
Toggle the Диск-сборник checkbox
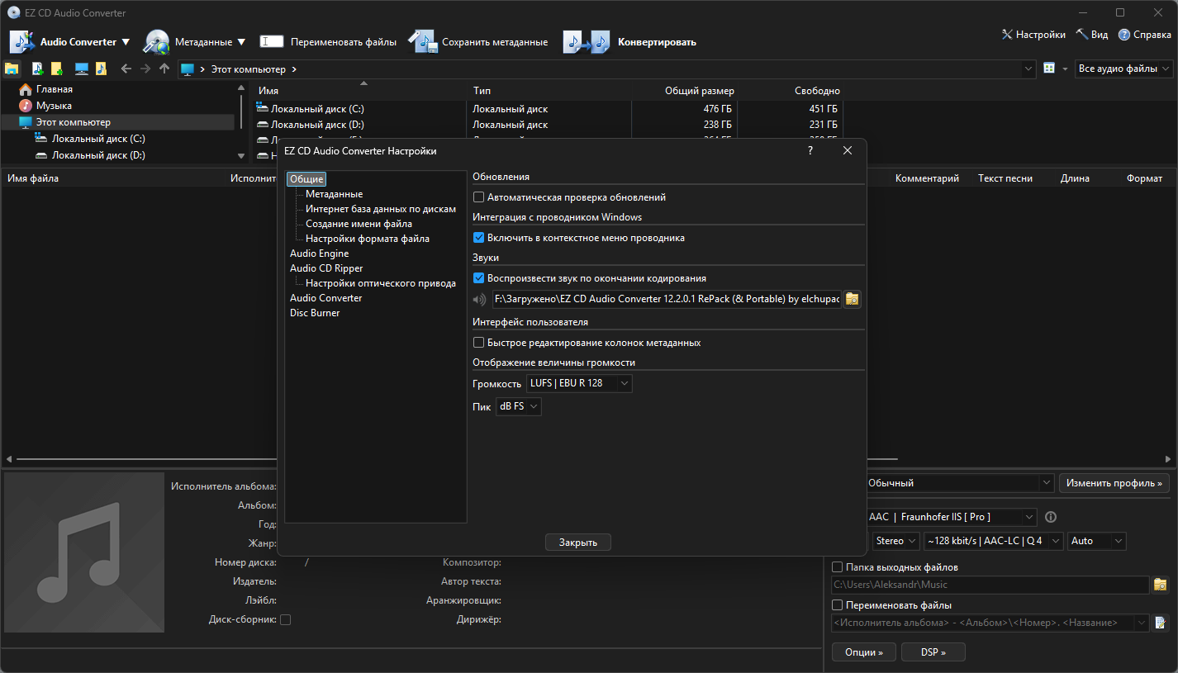(x=286, y=619)
